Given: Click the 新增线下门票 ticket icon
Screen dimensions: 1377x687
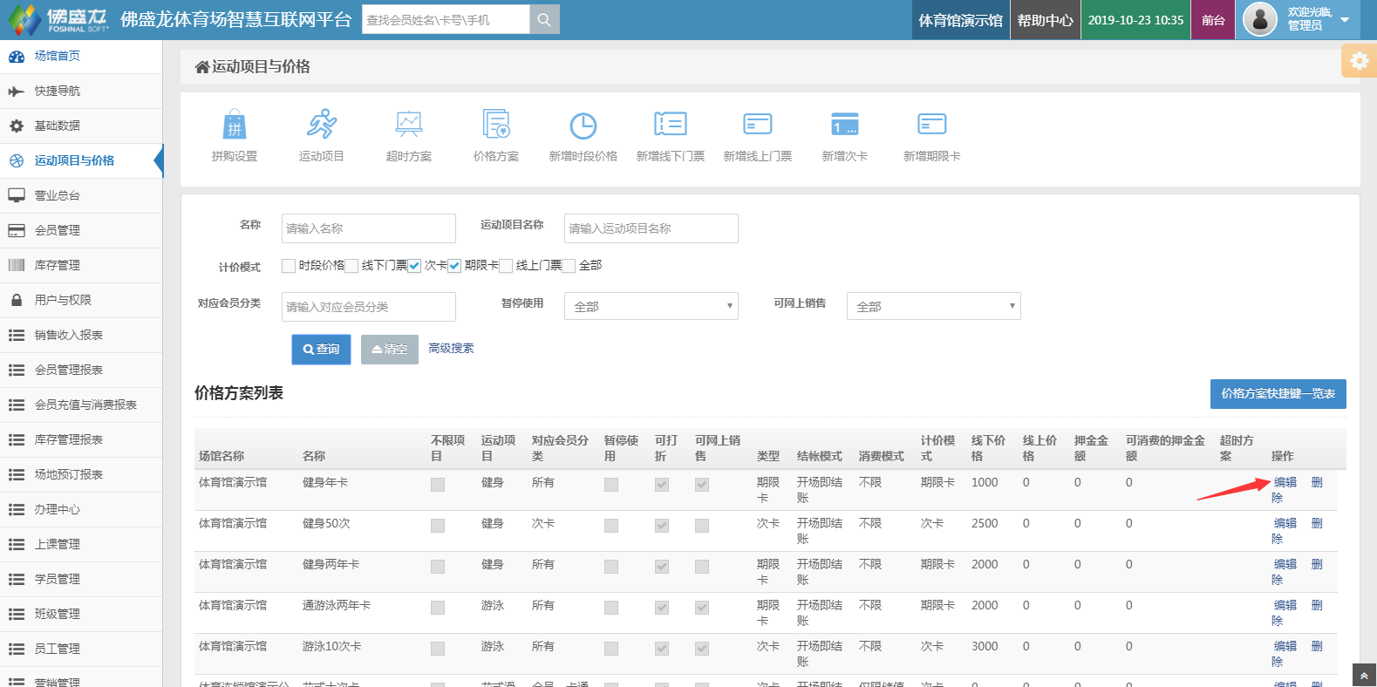Looking at the screenshot, I should pyautogui.click(x=671, y=124).
